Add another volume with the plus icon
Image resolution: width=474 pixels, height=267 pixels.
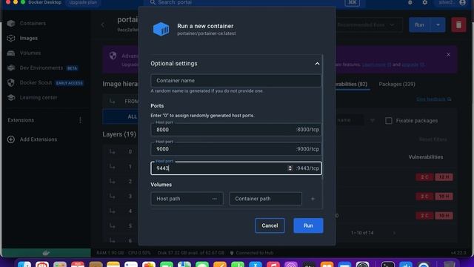pyautogui.click(x=313, y=199)
